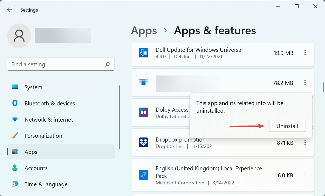
Task: Click the Personalization paintbrush icon
Action: coord(15,136)
